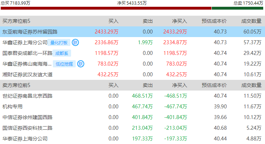Click 预估成本价 header in 买方席位前5 section
Screen dimensions: 265x144
click(214, 21)
